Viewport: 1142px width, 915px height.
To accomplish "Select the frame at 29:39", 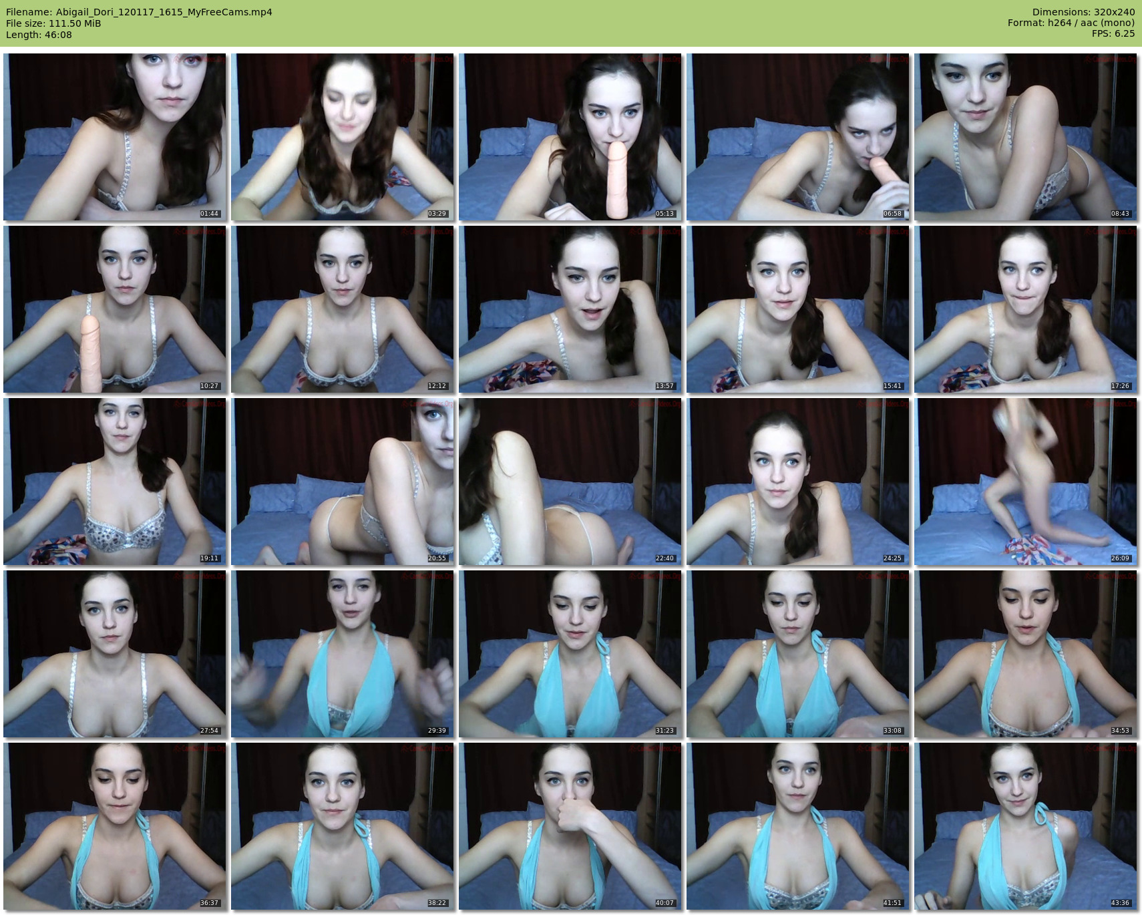I will pyautogui.click(x=343, y=654).
